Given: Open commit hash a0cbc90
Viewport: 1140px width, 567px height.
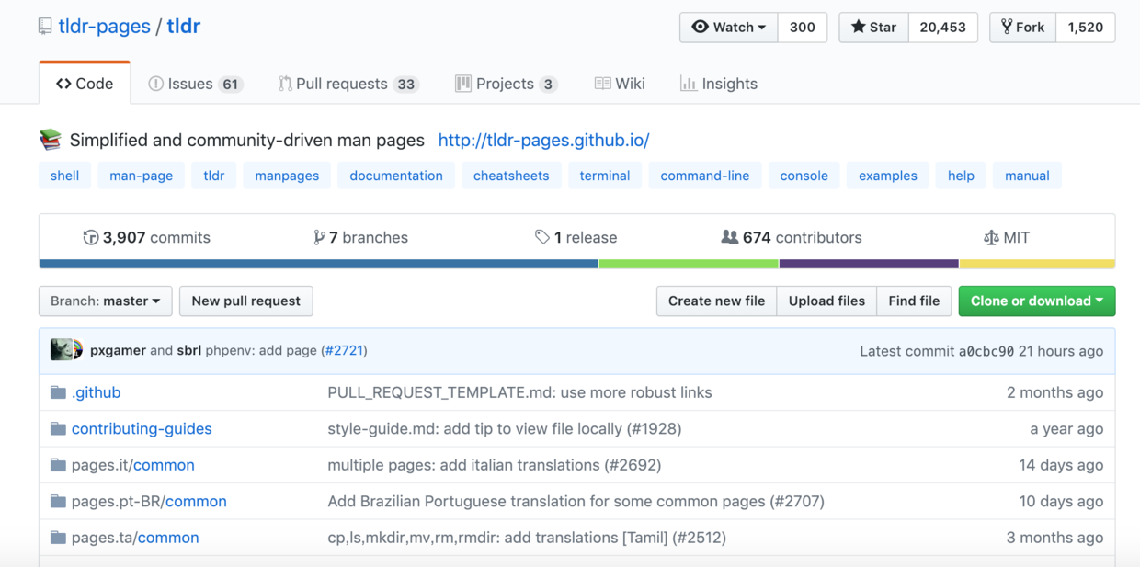Looking at the screenshot, I should point(986,351).
